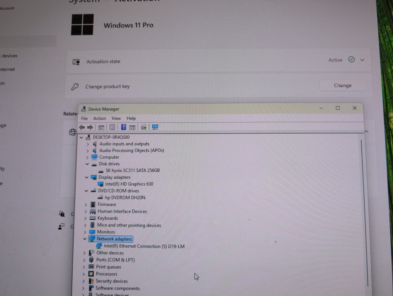Click the Forward arrow in Device Manager toolbar
393x296 pixels.
(90, 127)
